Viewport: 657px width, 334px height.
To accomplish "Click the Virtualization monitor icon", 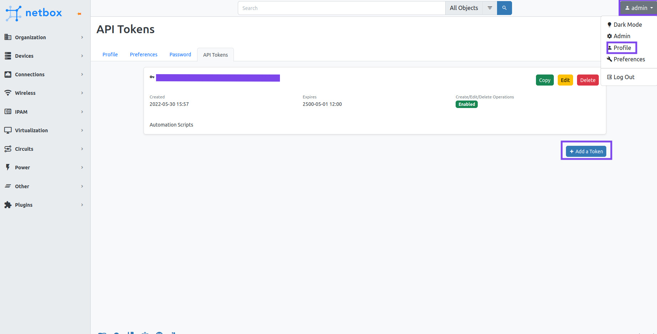I will click(8, 130).
